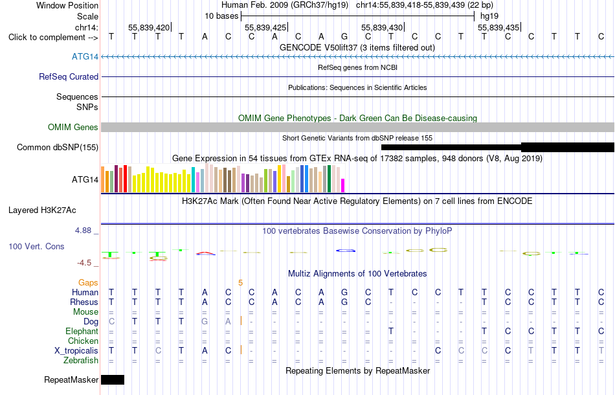Click the X_tropicalis species label
This screenshot has width=615, height=395.
(76, 351)
